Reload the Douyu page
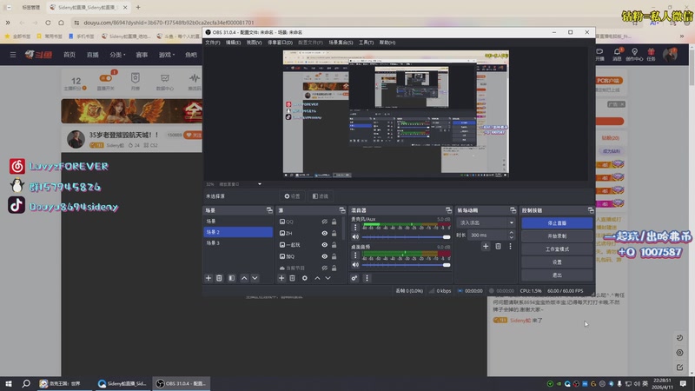This screenshot has height=391, width=695. pos(48,23)
